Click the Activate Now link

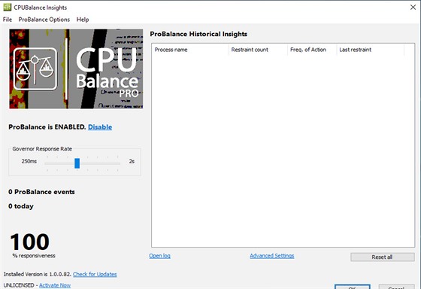[x=55, y=285]
